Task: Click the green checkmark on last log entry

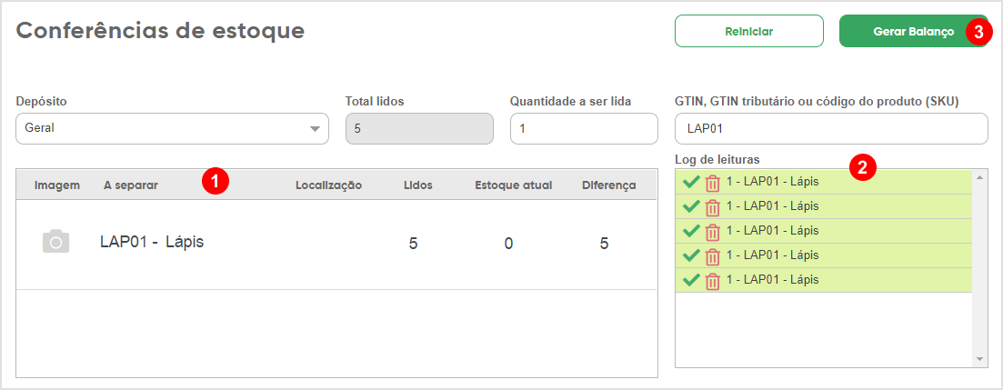Action: pos(691,279)
